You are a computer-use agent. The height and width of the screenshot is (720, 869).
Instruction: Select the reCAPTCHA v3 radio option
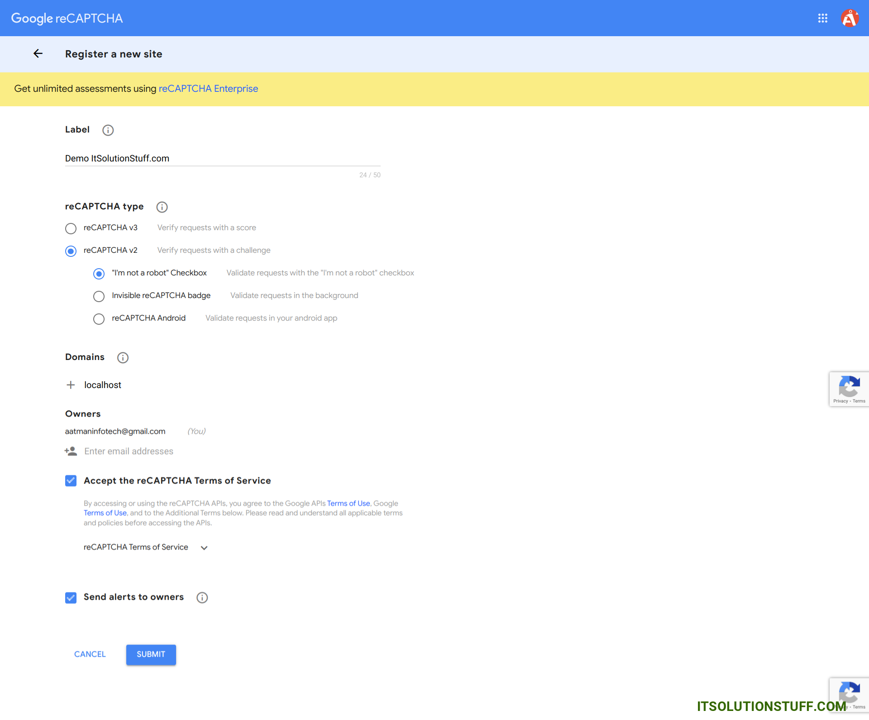tap(71, 228)
